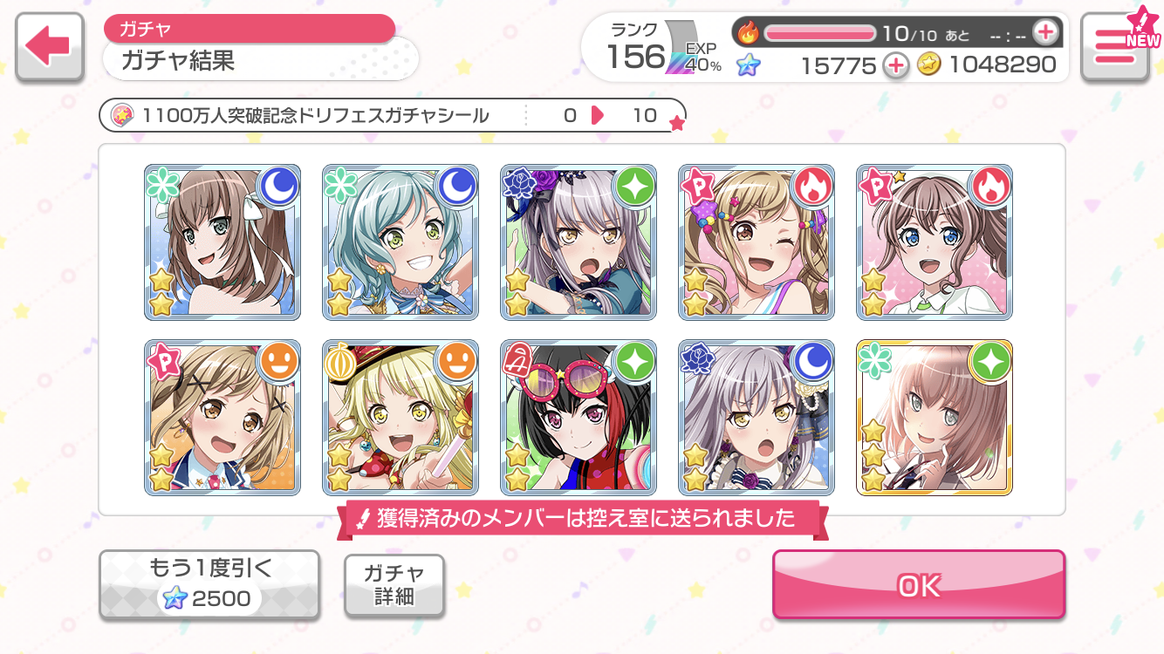Select the black-and-red haired girl card with sunglasses
The image size is (1164, 654).
coord(579,418)
